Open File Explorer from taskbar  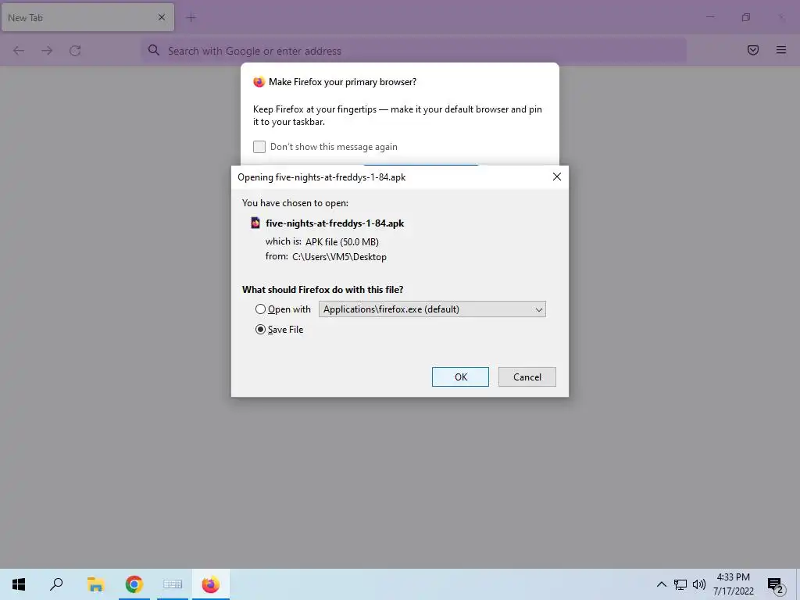[x=95, y=584]
